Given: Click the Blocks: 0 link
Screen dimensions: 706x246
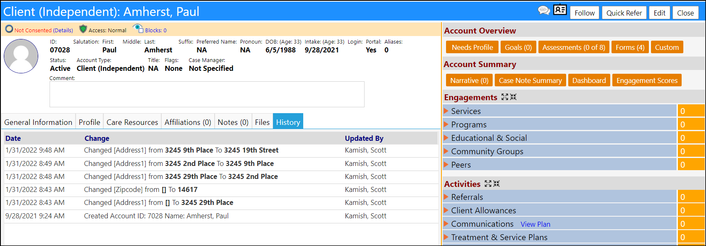Looking at the screenshot, I should point(156,30).
